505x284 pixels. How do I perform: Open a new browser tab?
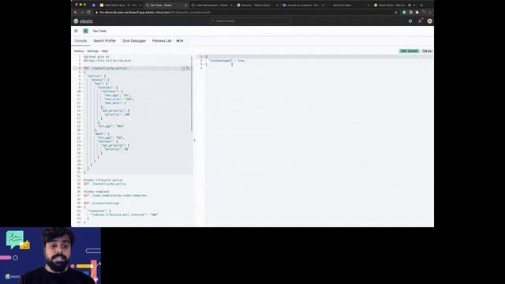coord(421,6)
